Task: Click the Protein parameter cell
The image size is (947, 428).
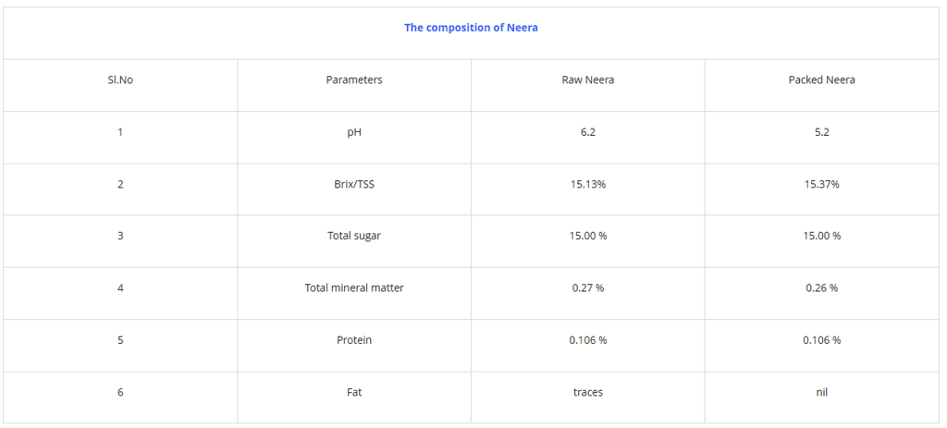Action: coord(354,340)
